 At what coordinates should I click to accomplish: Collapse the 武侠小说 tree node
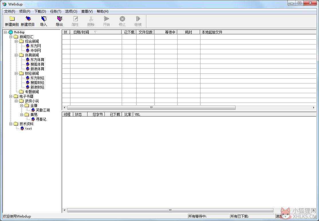coord(16,101)
